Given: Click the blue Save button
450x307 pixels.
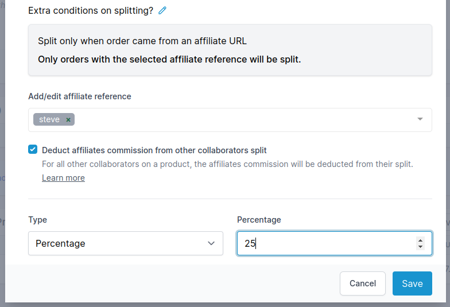Looking at the screenshot, I should click(412, 283).
